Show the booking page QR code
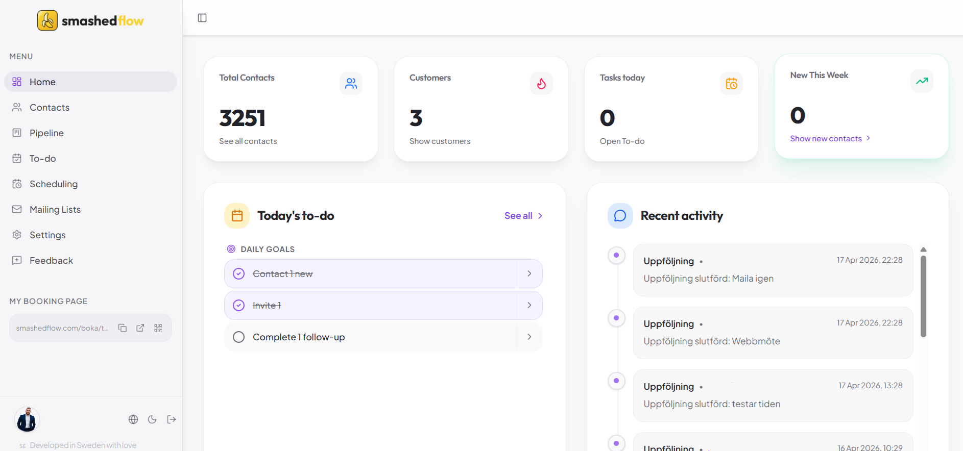This screenshot has width=963, height=451. (x=158, y=328)
